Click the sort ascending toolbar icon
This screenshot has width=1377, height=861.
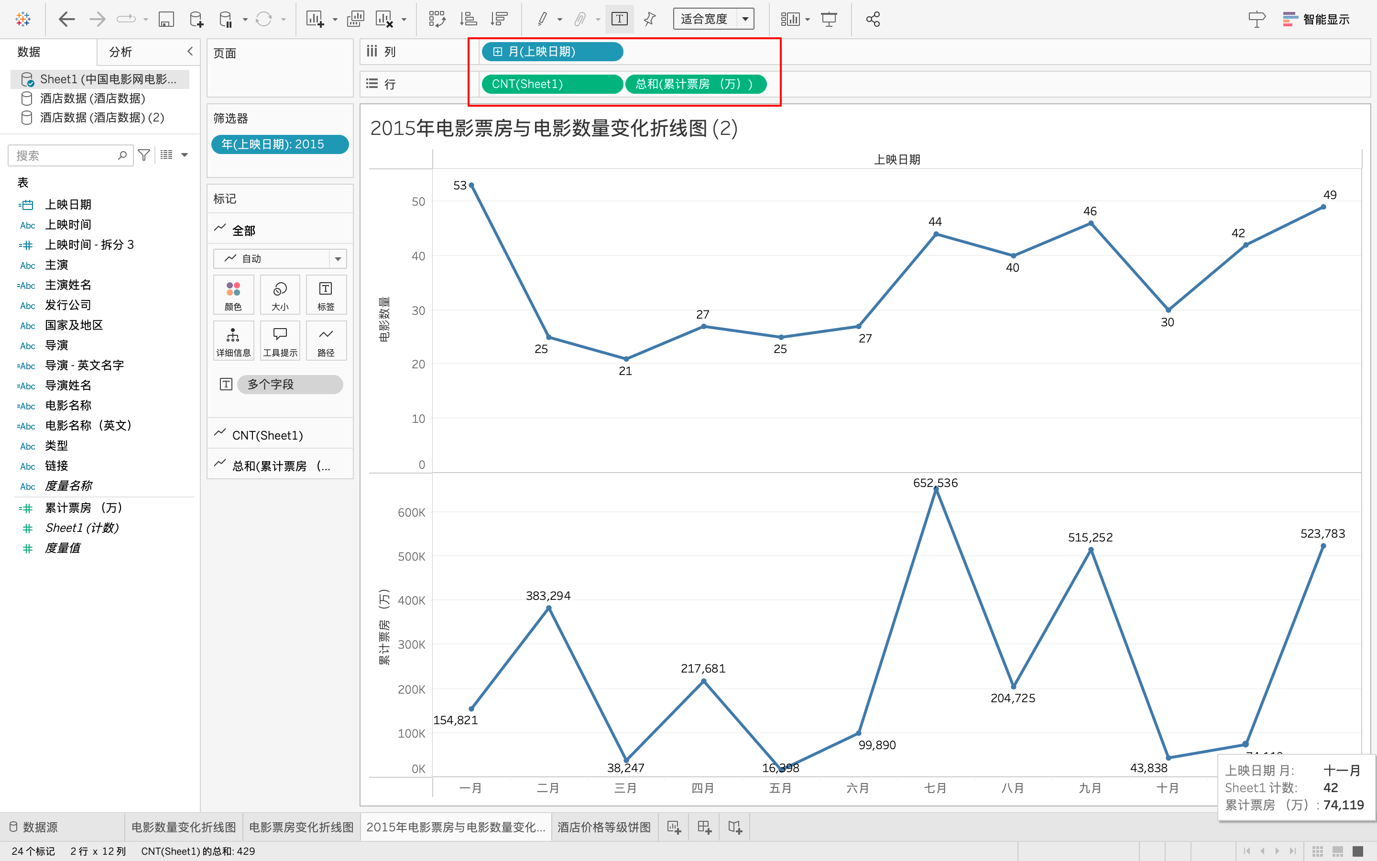pos(468,19)
